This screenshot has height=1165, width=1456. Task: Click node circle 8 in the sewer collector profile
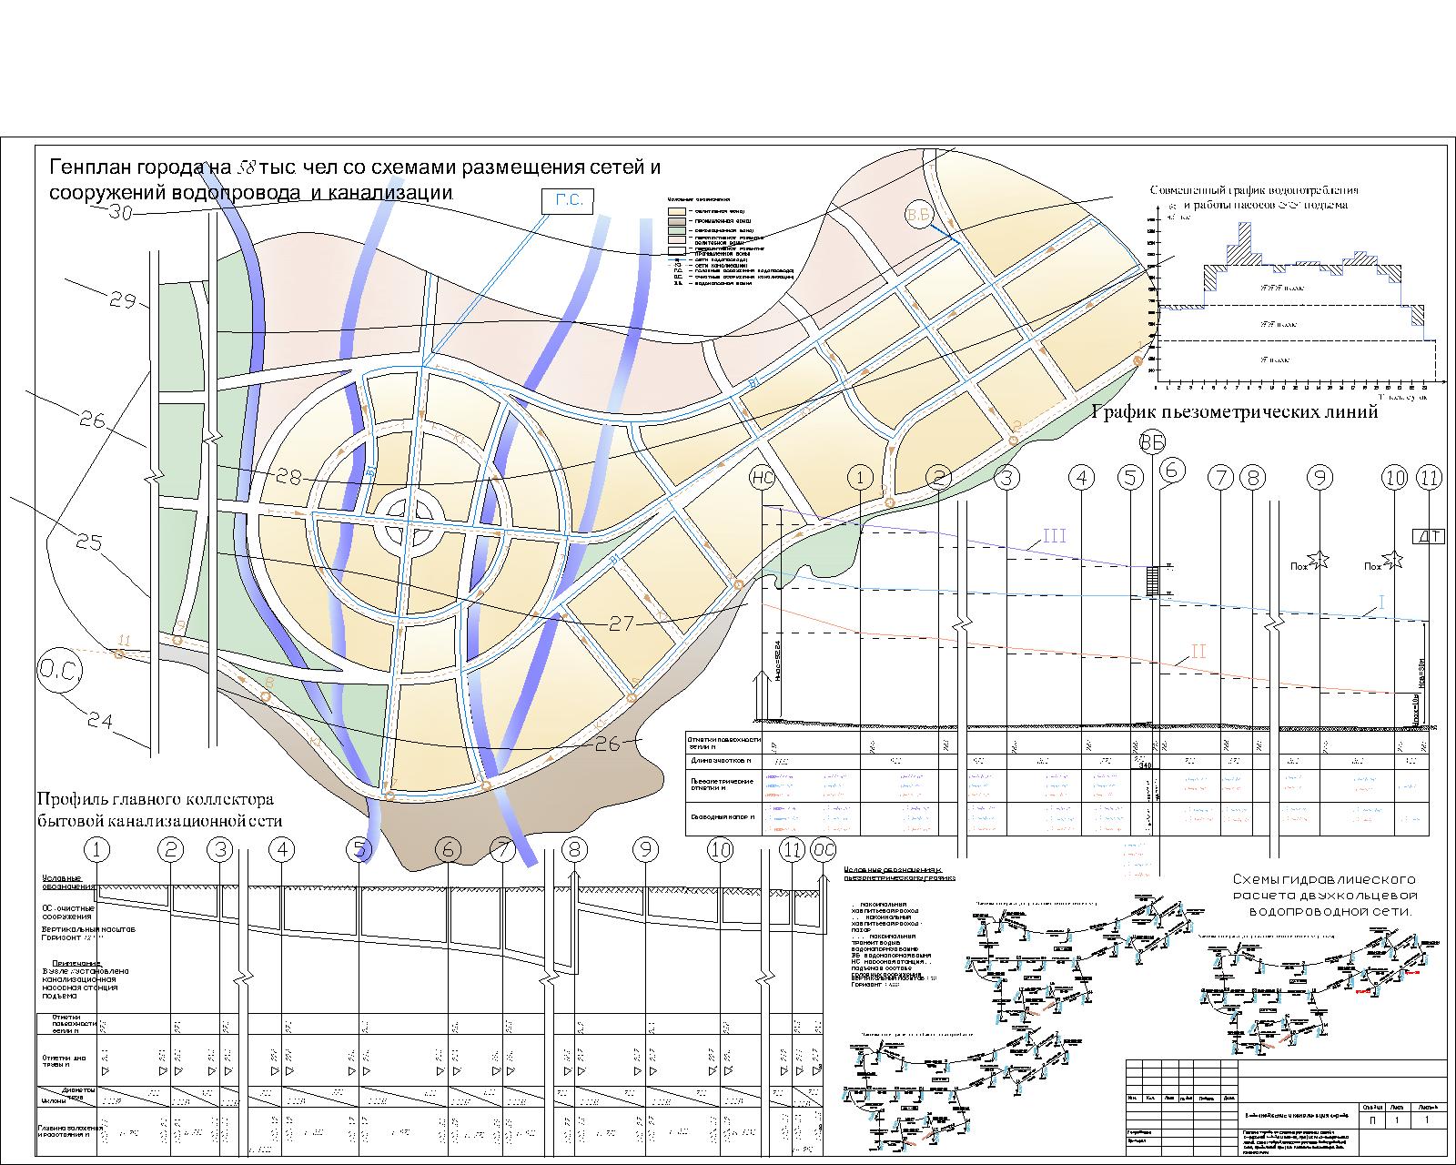(x=574, y=850)
